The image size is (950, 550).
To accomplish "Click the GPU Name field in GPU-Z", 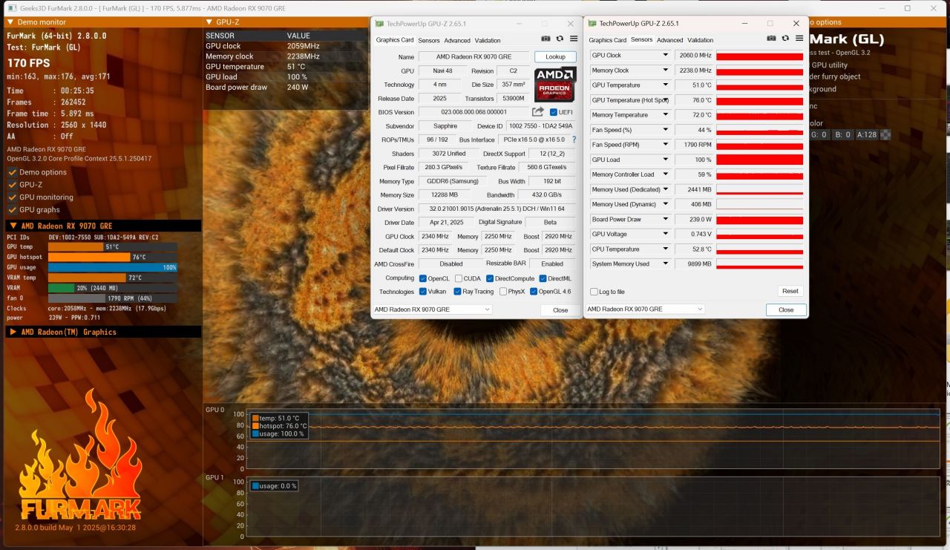I will point(474,57).
